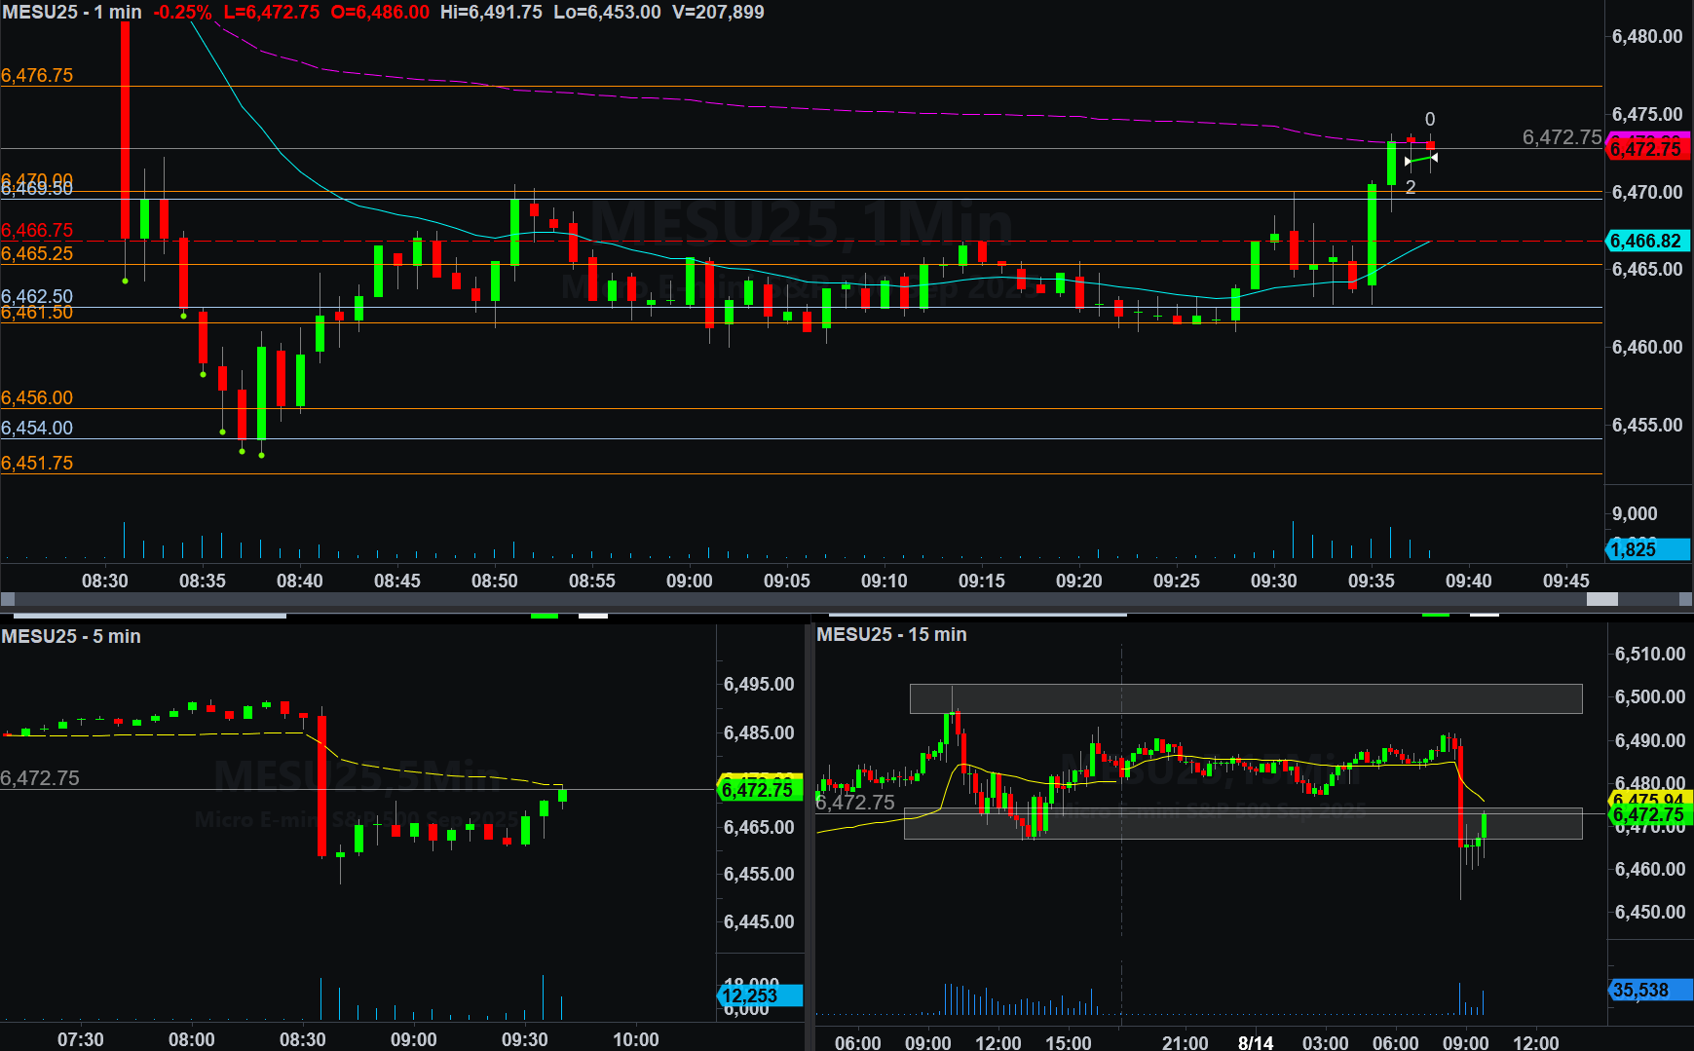Select the MESU25 - 5 min chart title
This screenshot has width=1694, height=1051.
pyautogui.click(x=71, y=636)
